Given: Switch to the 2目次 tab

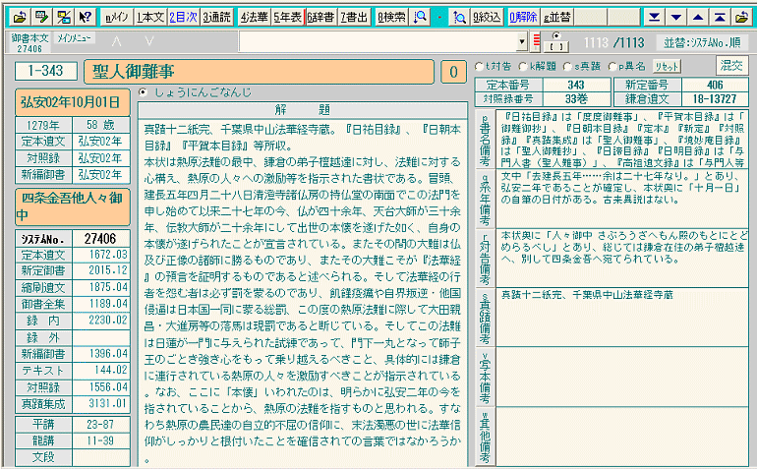Looking at the screenshot, I should [183, 17].
